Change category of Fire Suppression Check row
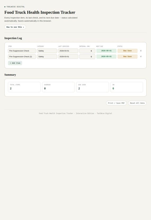Screen dimensions: 151x220 pyautogui.click(x=47, y=51)
